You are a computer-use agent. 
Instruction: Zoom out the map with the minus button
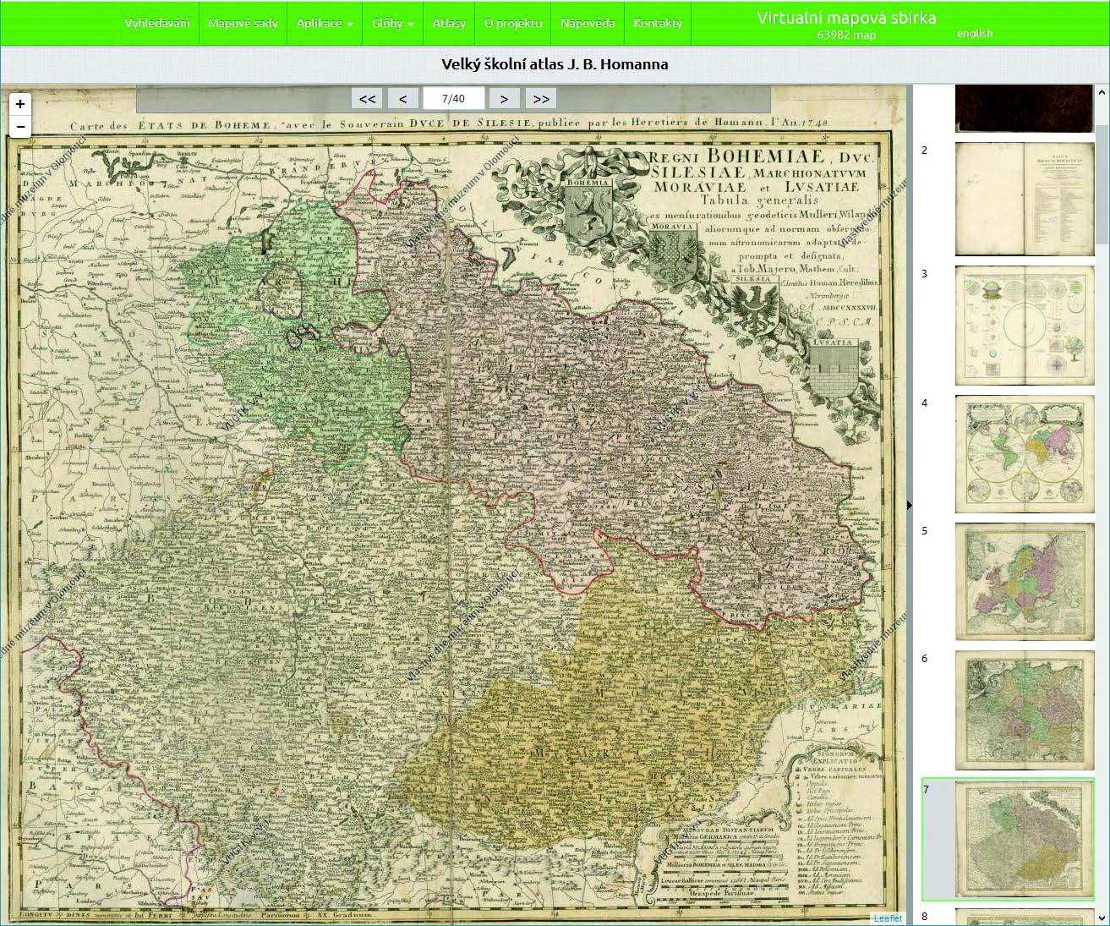(x=20, y=127)
